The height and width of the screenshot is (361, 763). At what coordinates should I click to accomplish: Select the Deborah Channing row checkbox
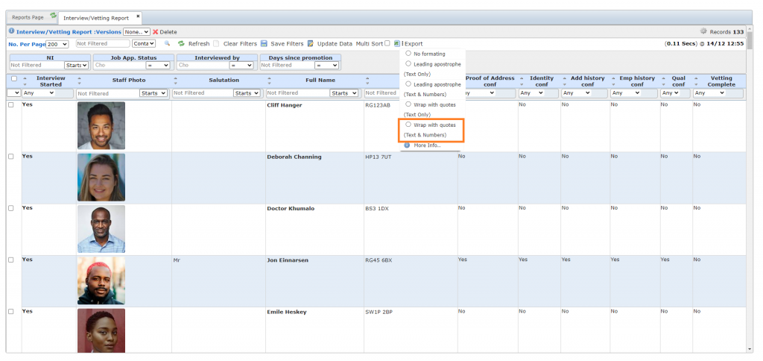point(10,157)
